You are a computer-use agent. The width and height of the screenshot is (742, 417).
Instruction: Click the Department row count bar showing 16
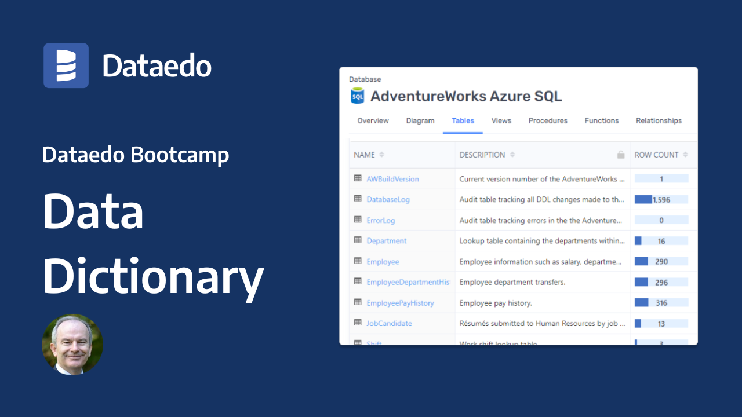(x=661, y=241)
